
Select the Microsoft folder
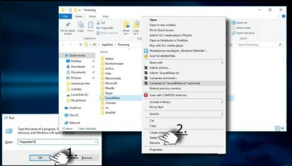(x=111, y=83)
